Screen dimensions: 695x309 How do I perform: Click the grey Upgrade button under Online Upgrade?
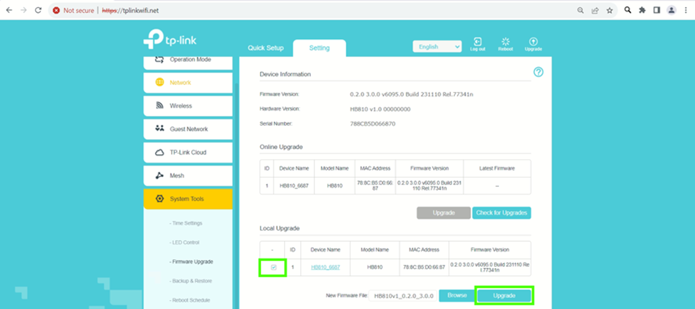pyautogui.click(x=444, y=213)
